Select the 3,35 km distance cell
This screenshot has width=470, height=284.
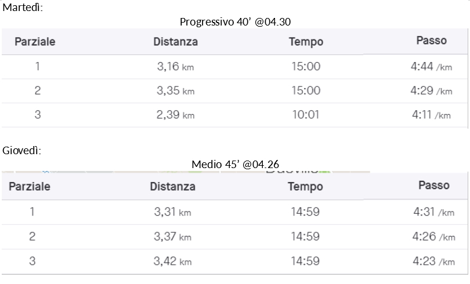[x=175, y=90]
